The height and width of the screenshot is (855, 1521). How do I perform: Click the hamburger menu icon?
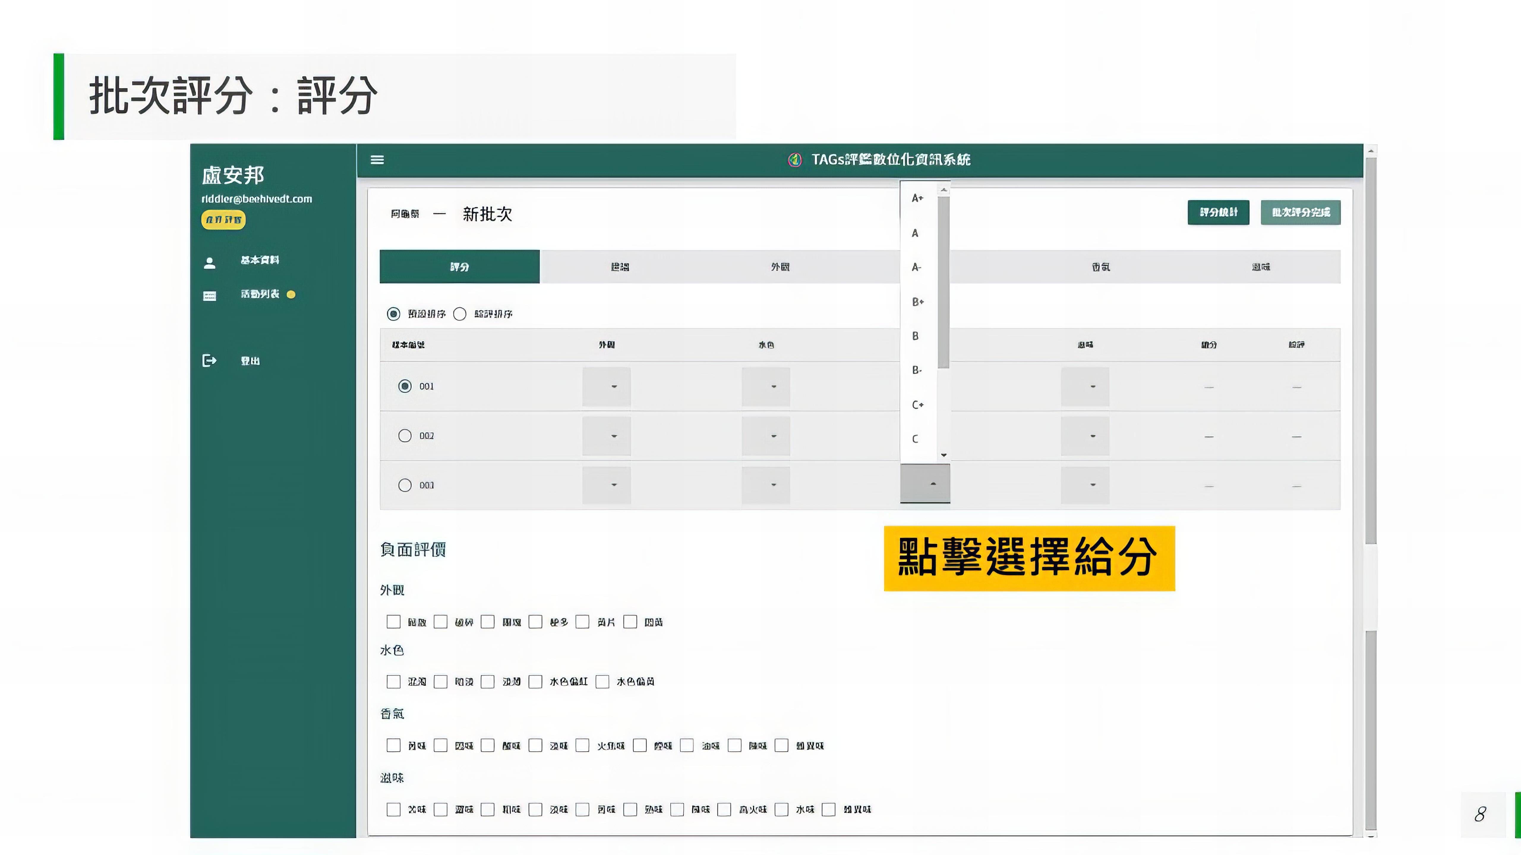[377, 159]
